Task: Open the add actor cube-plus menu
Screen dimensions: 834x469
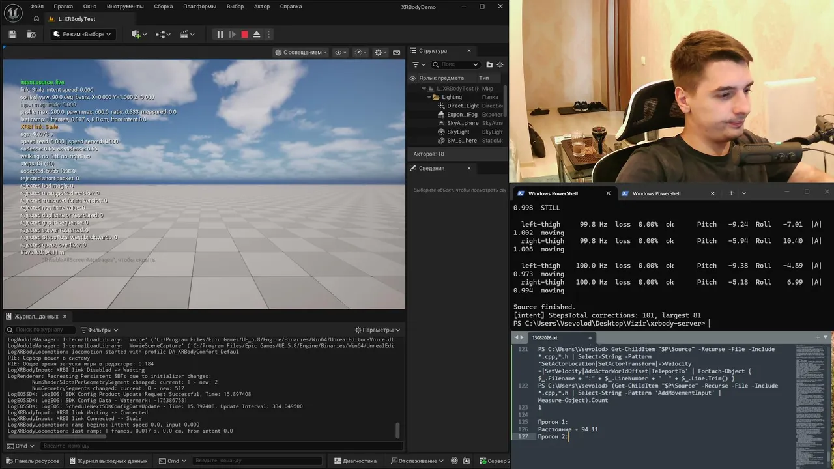Action: (x=139, y=34)
